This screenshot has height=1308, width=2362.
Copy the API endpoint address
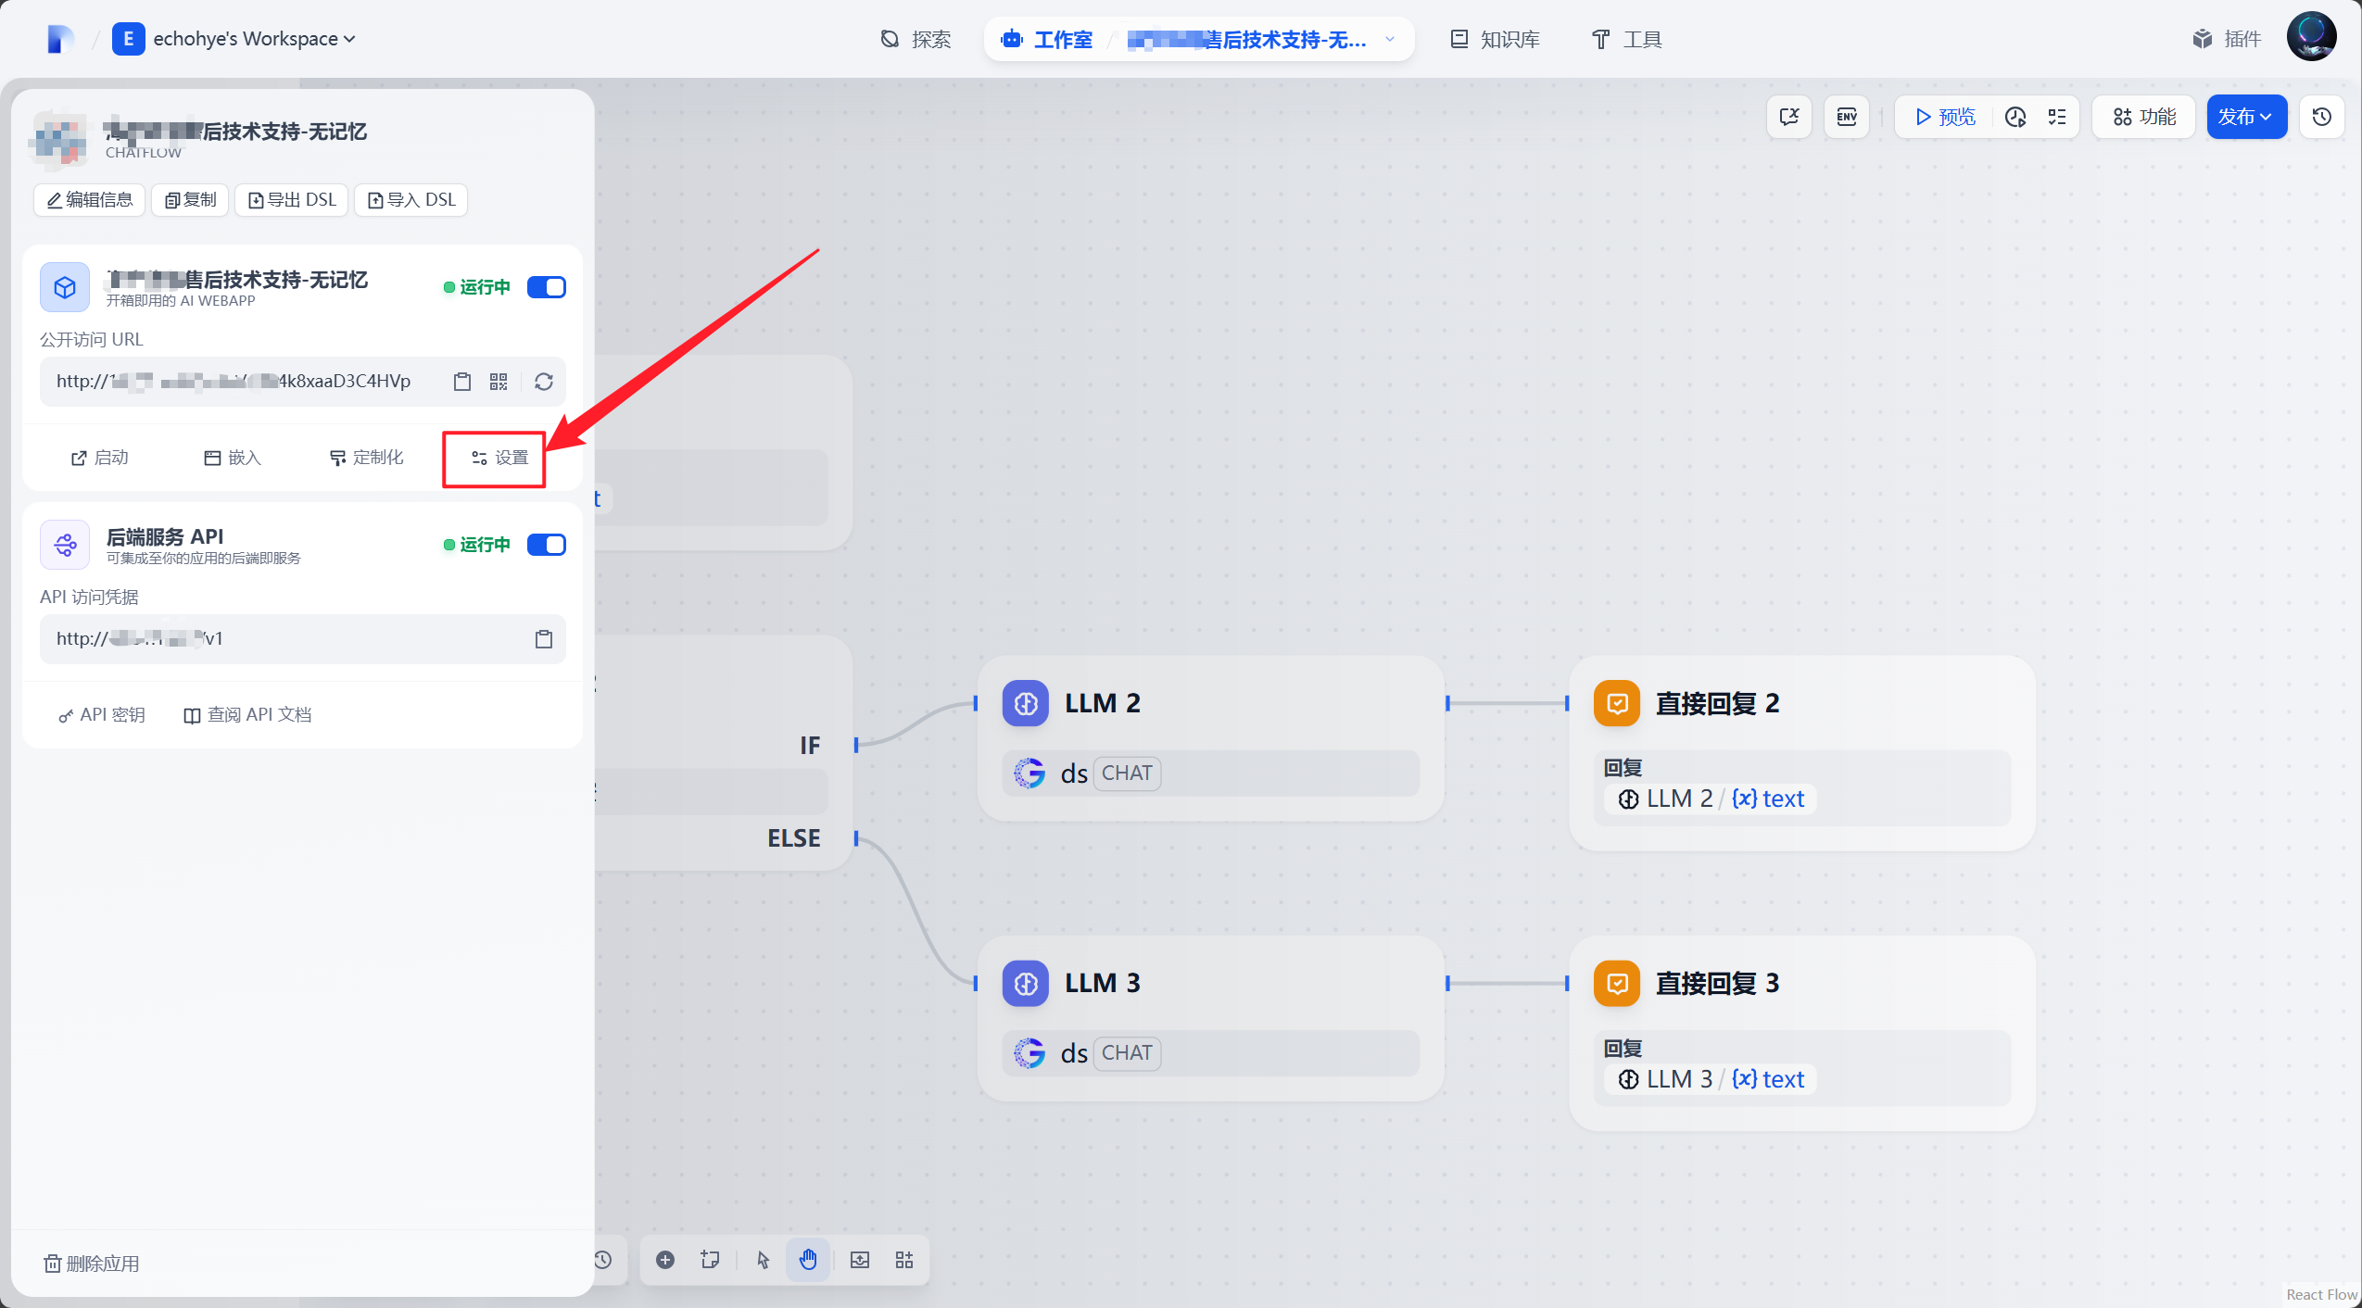click(x=544, y=639)
